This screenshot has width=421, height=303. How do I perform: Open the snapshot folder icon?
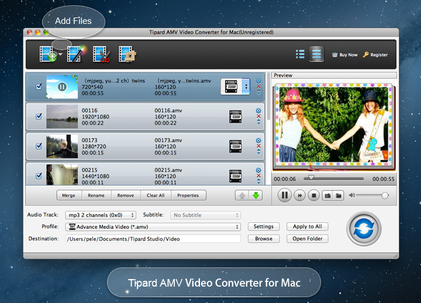(x=339, y=196)
